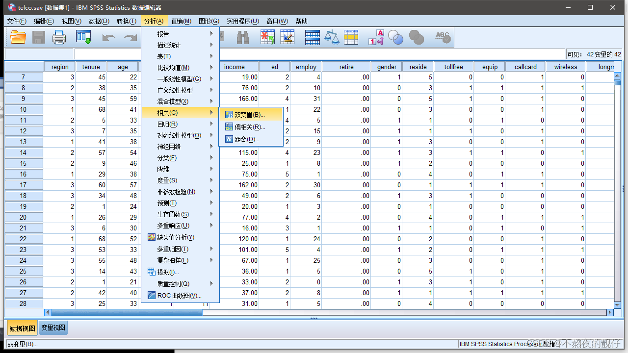Open the 帮助 menu
This screenshot has width=628, height=353.
302,21
